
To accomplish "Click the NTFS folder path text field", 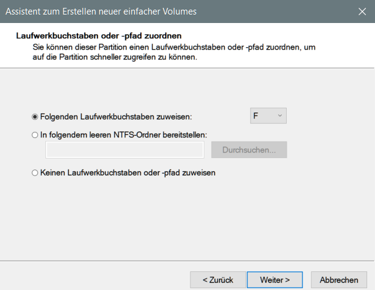I will 126,150.
